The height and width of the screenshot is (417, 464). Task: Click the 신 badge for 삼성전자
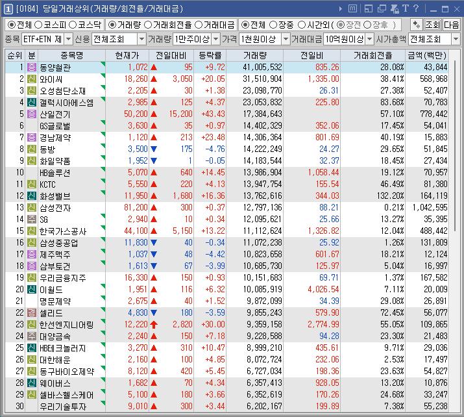(x=32, y=208)
